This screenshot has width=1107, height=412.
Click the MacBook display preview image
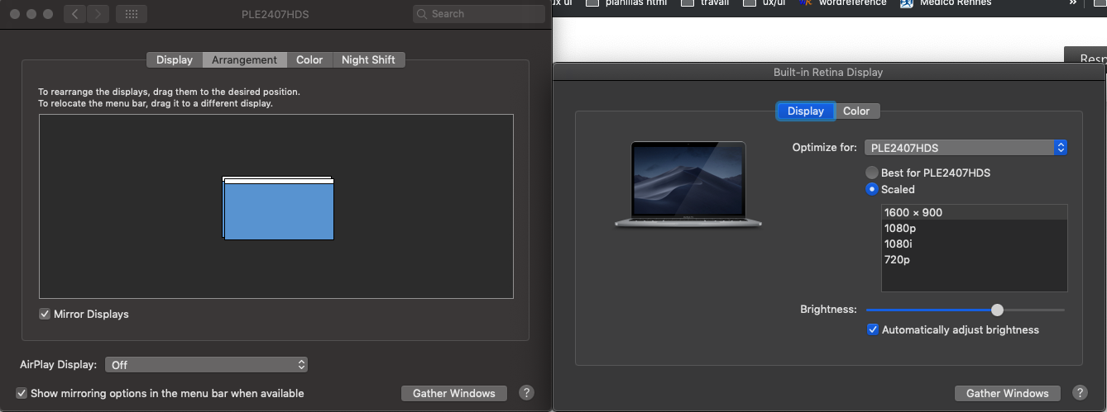coord(688,184)
